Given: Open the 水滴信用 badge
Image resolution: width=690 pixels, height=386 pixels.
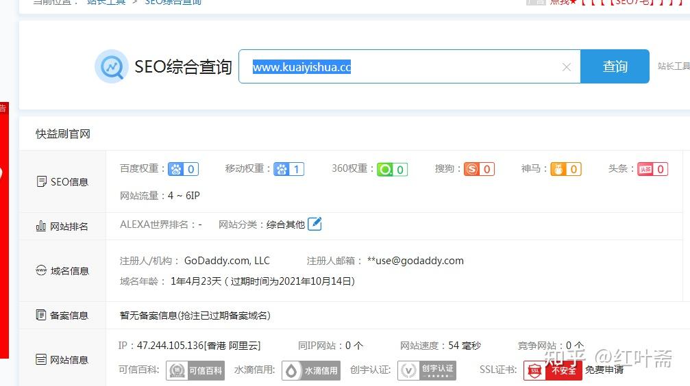Looking at the screenshot, I should (x=311, y=371).
